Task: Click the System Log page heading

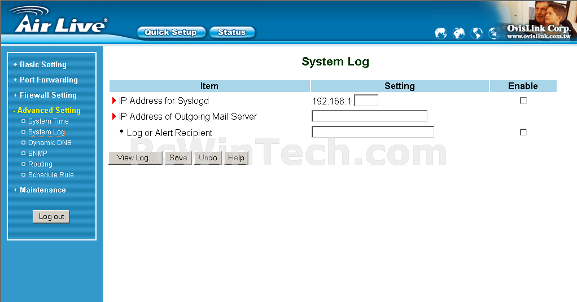Action: [335, 62]
